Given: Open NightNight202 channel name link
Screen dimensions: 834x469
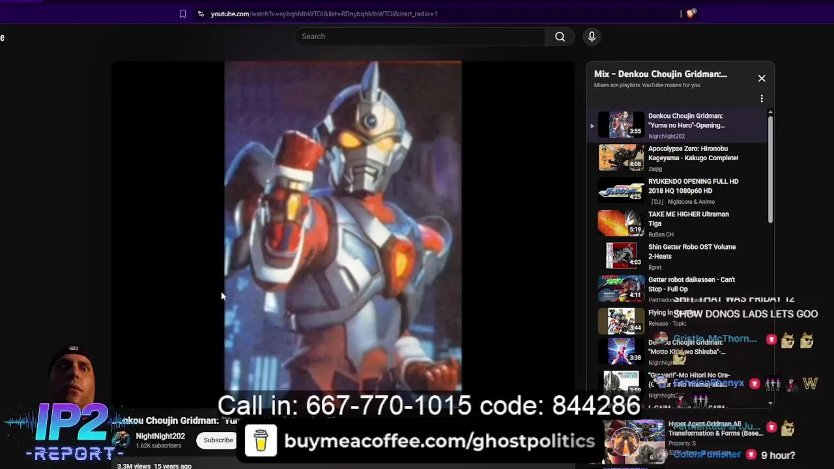Looking at the screenshot, I should click(x=160, y=436).
